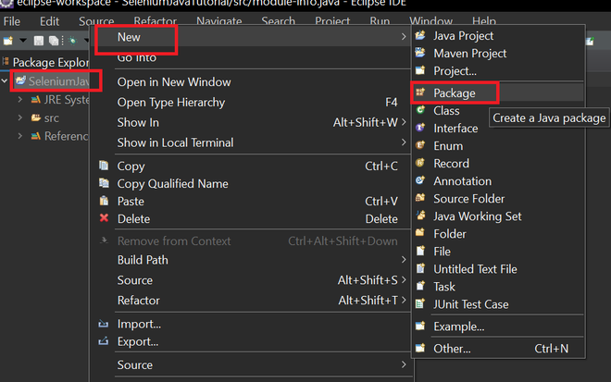Click the Copy icon in context menu
Screen dimensions: 611x382
pyautogui.click(x=104, y=166)
